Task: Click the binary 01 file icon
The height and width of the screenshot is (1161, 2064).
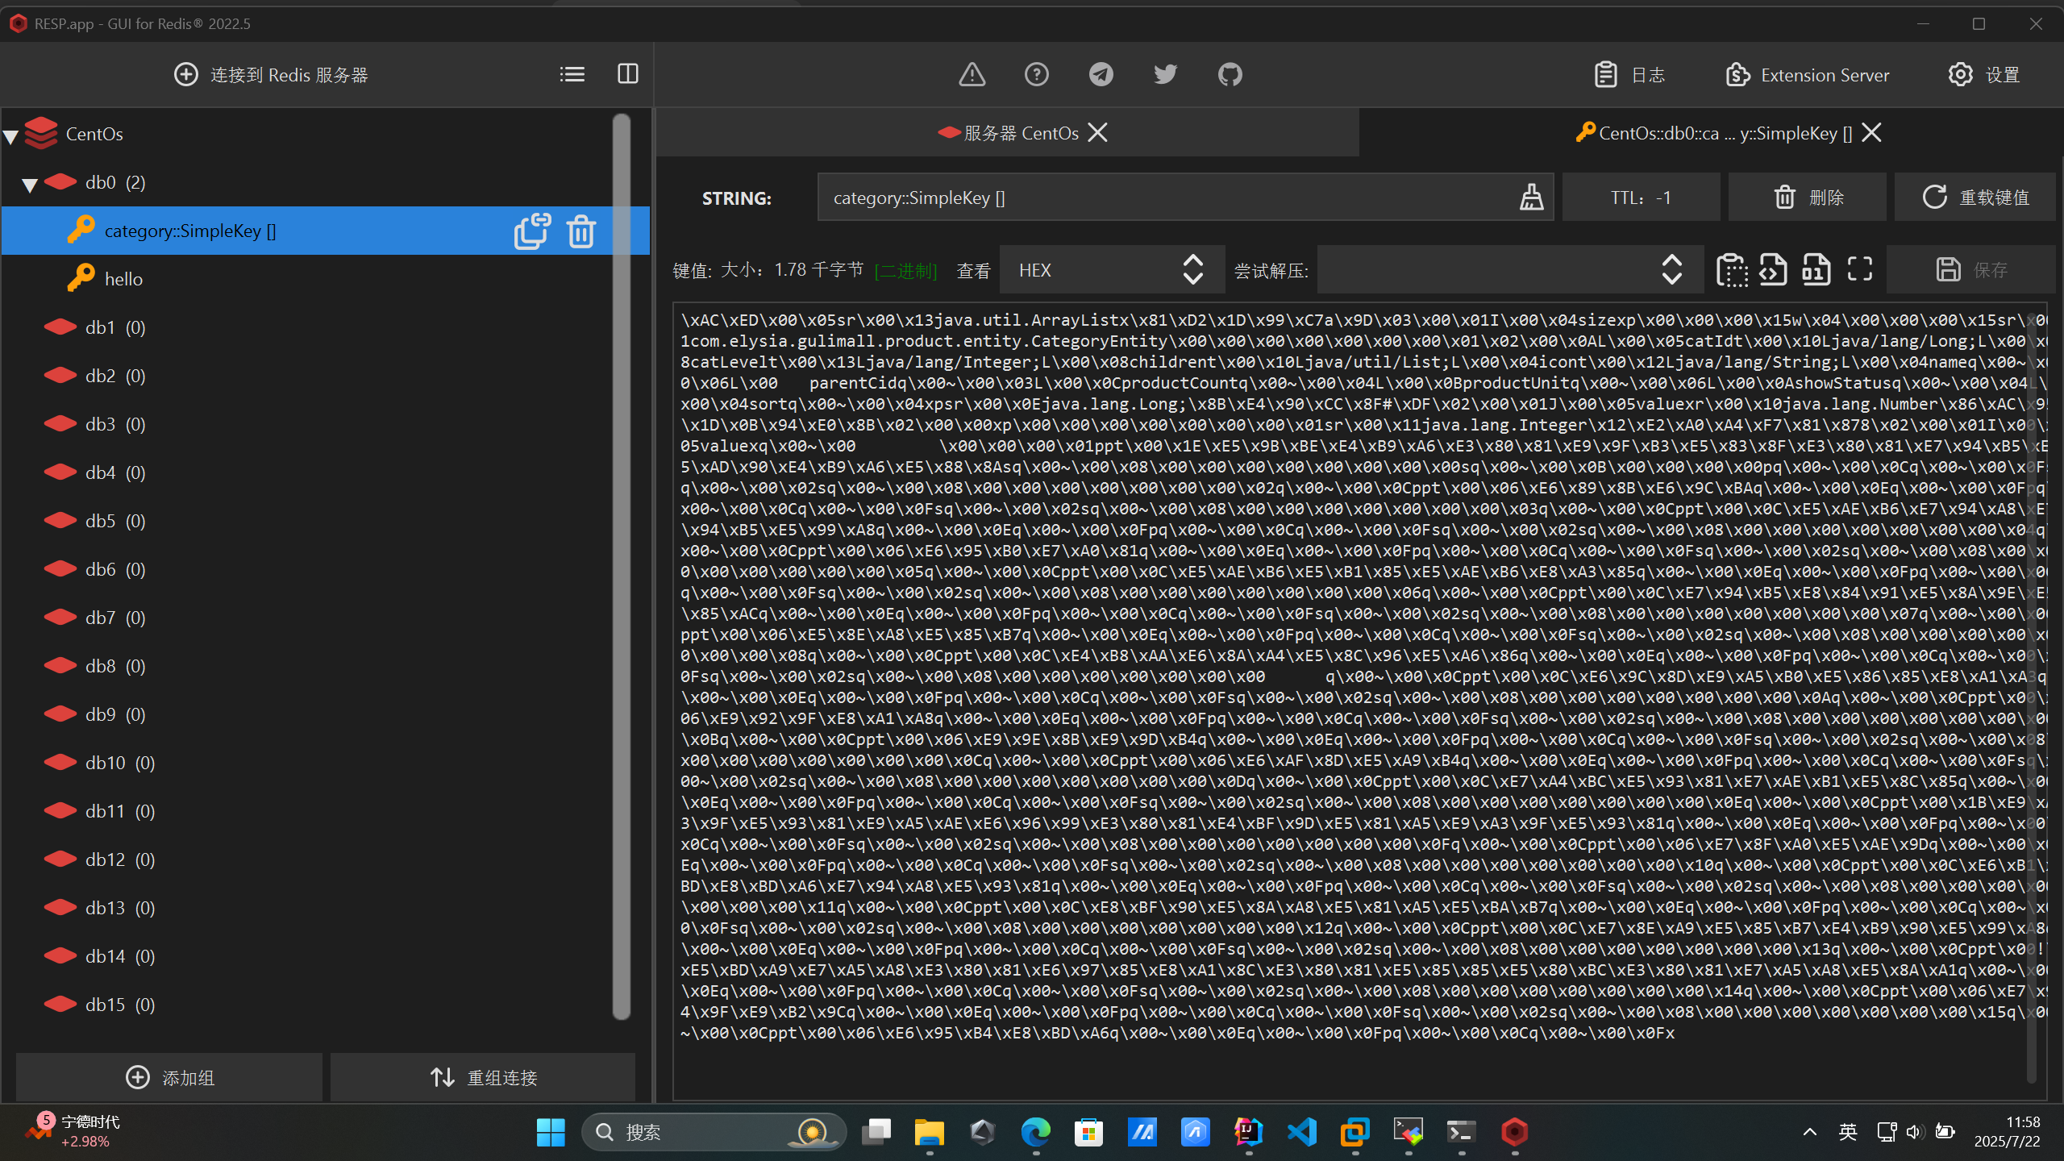Action: (x=1816, y=269)
